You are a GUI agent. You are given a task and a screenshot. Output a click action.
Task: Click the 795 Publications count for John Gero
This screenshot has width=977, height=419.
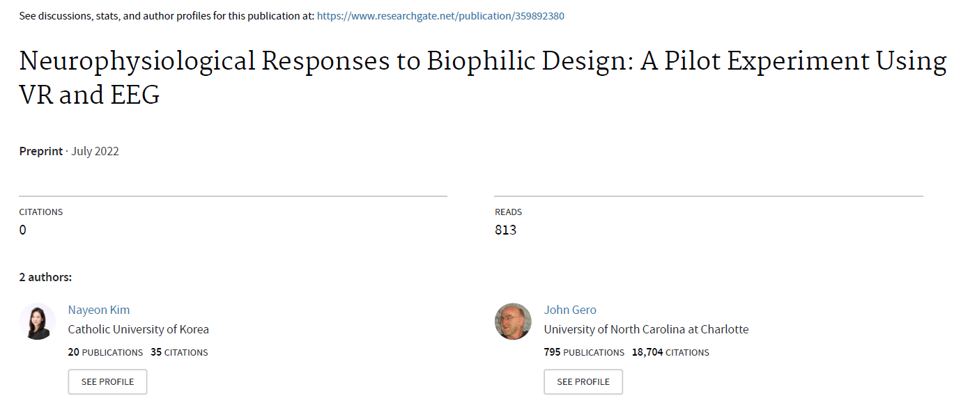point(584,352)
